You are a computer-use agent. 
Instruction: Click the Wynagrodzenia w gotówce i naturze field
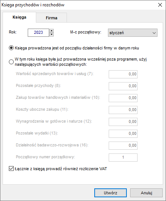(x=123, y=121)
